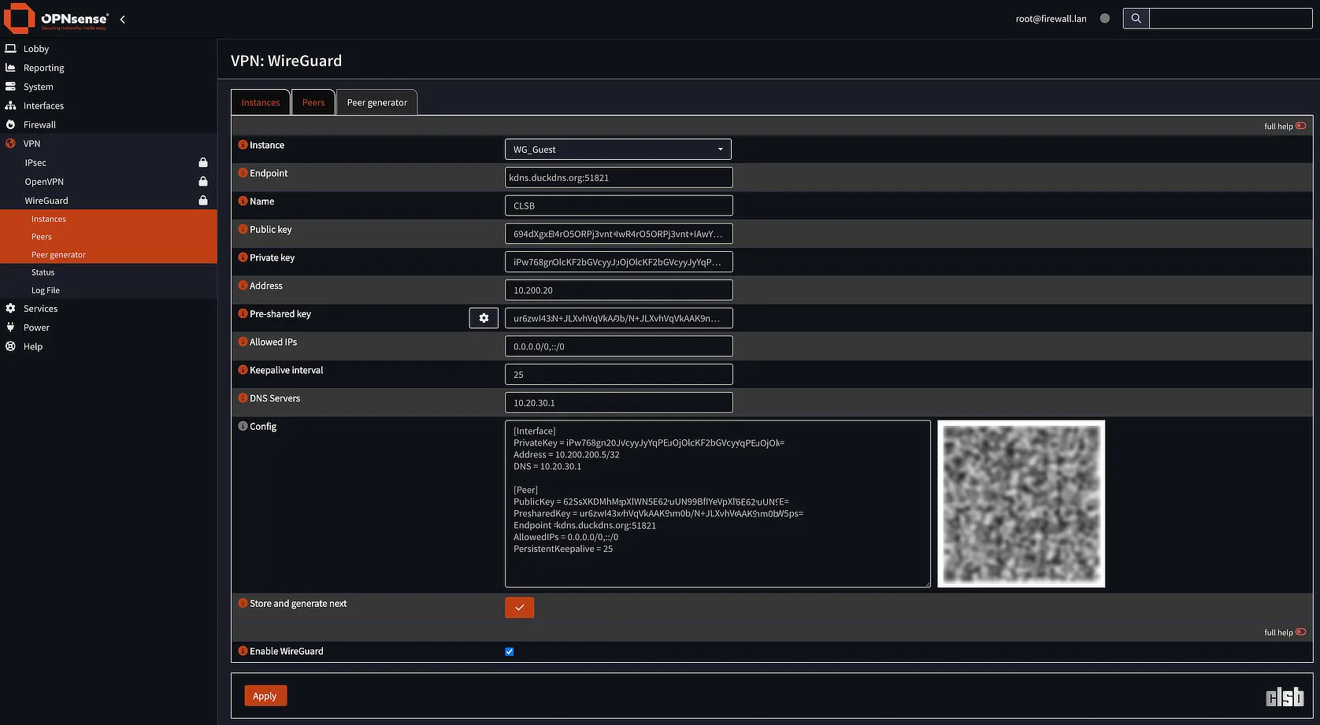Screen dimensions: 1320x725
Task: Click the Interfaces network icon in sidebar
Action: [x=11, y=105]
